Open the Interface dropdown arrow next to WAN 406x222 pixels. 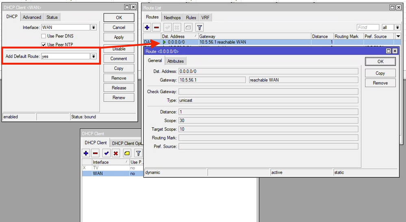tap(94, 27)
